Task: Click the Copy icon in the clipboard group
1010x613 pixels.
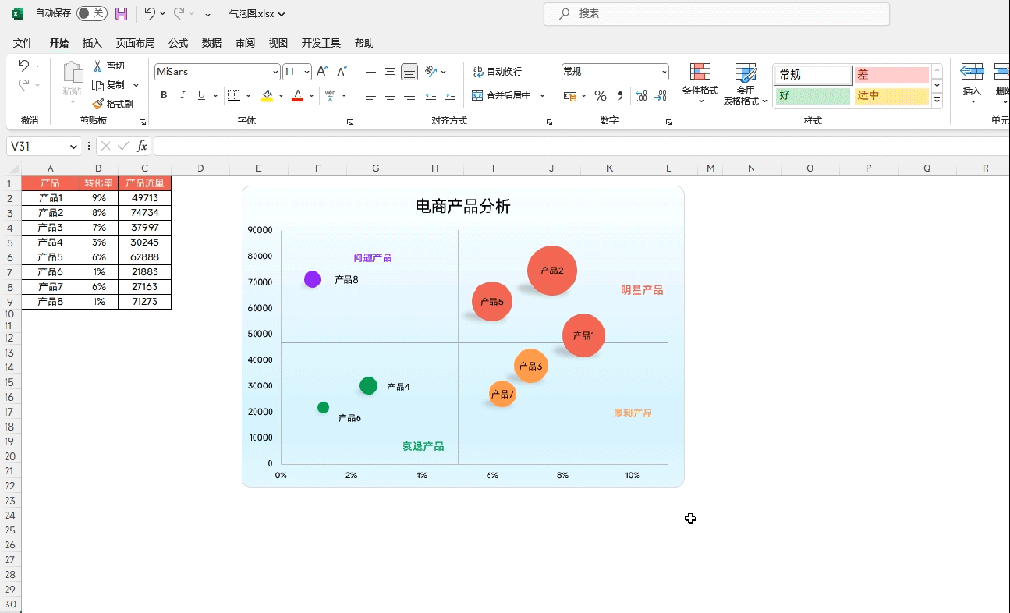Action: coord(97,85)
